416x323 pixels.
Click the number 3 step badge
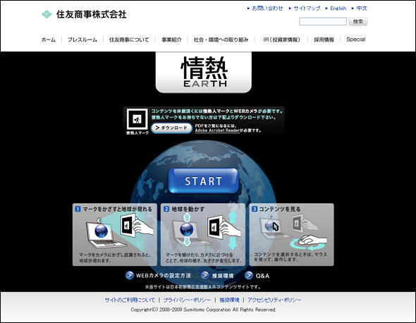point(255,209)
